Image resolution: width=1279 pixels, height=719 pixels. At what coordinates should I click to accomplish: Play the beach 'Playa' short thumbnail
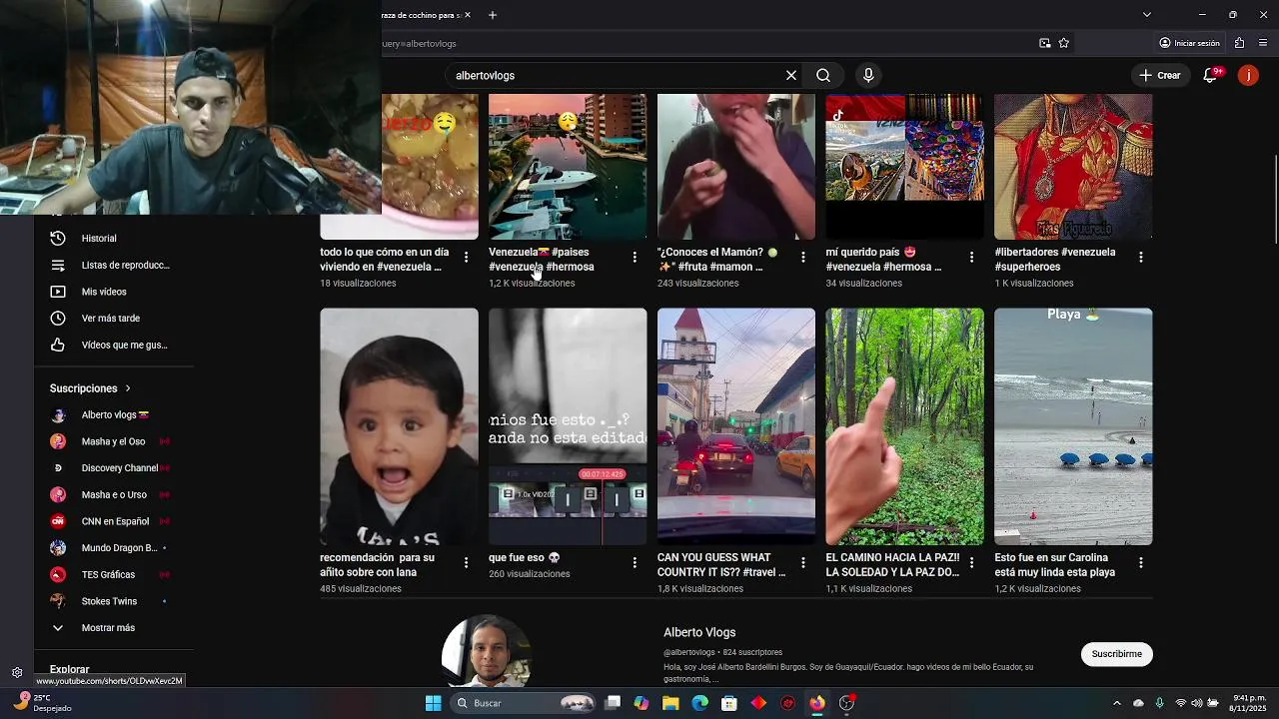(1073, 426)
